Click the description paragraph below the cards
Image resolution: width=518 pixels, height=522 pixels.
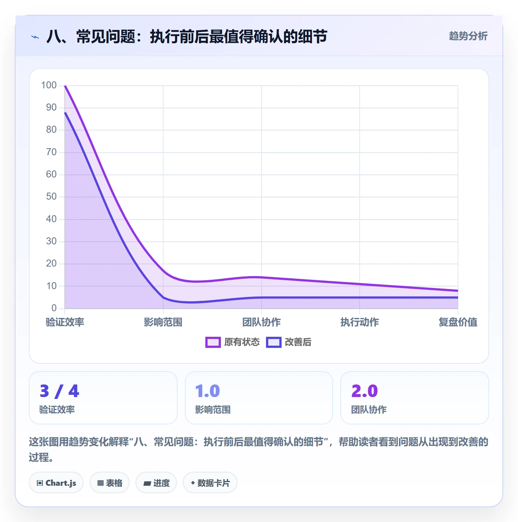pos(259,450)
